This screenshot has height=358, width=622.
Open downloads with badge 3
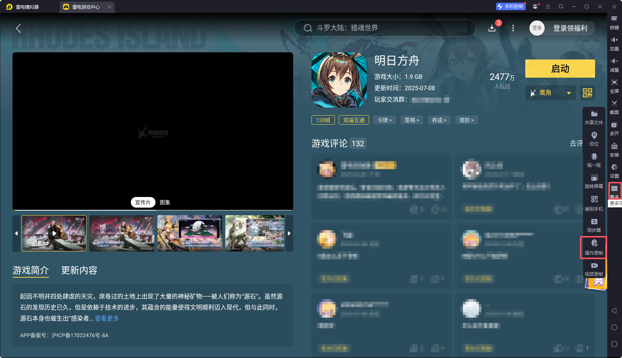492,28
